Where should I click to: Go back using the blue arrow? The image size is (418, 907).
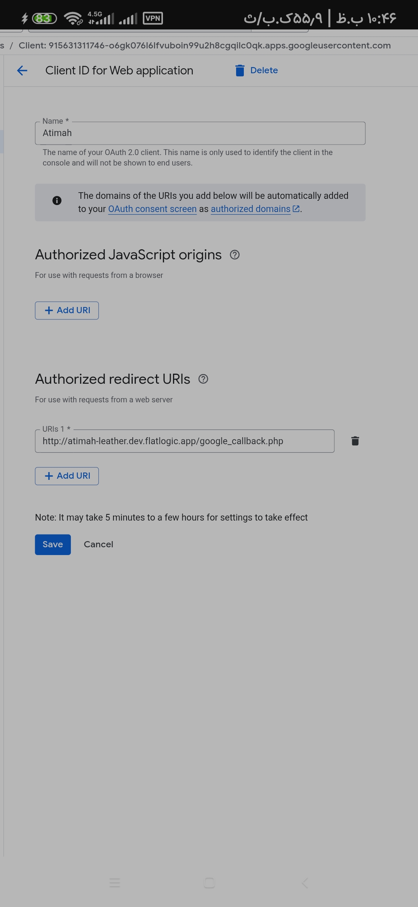pyautogui.click(x=22, y=71)
